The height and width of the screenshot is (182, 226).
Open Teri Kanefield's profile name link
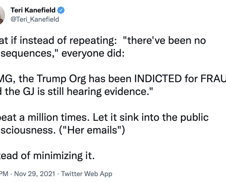(x=33, y=10)
